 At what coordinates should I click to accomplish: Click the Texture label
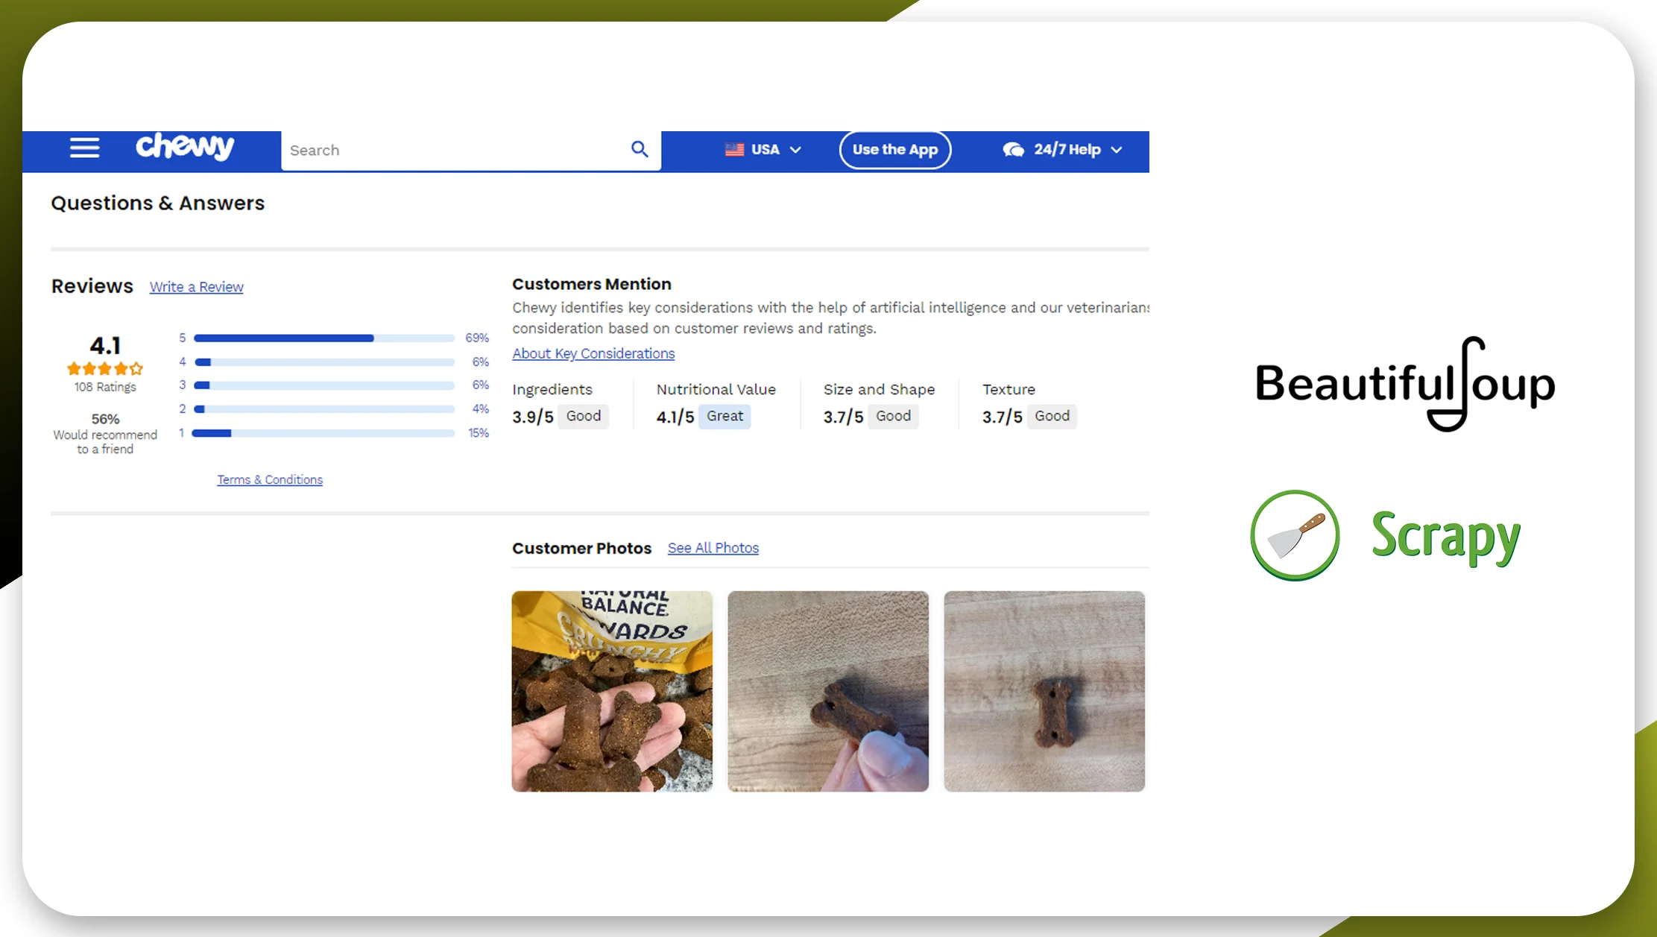(1009, 389)
